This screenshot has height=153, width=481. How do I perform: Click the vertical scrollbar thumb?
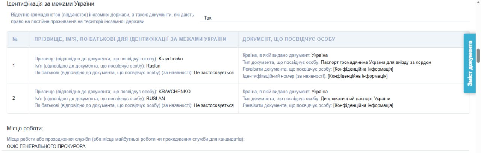(x=478, y=55)
